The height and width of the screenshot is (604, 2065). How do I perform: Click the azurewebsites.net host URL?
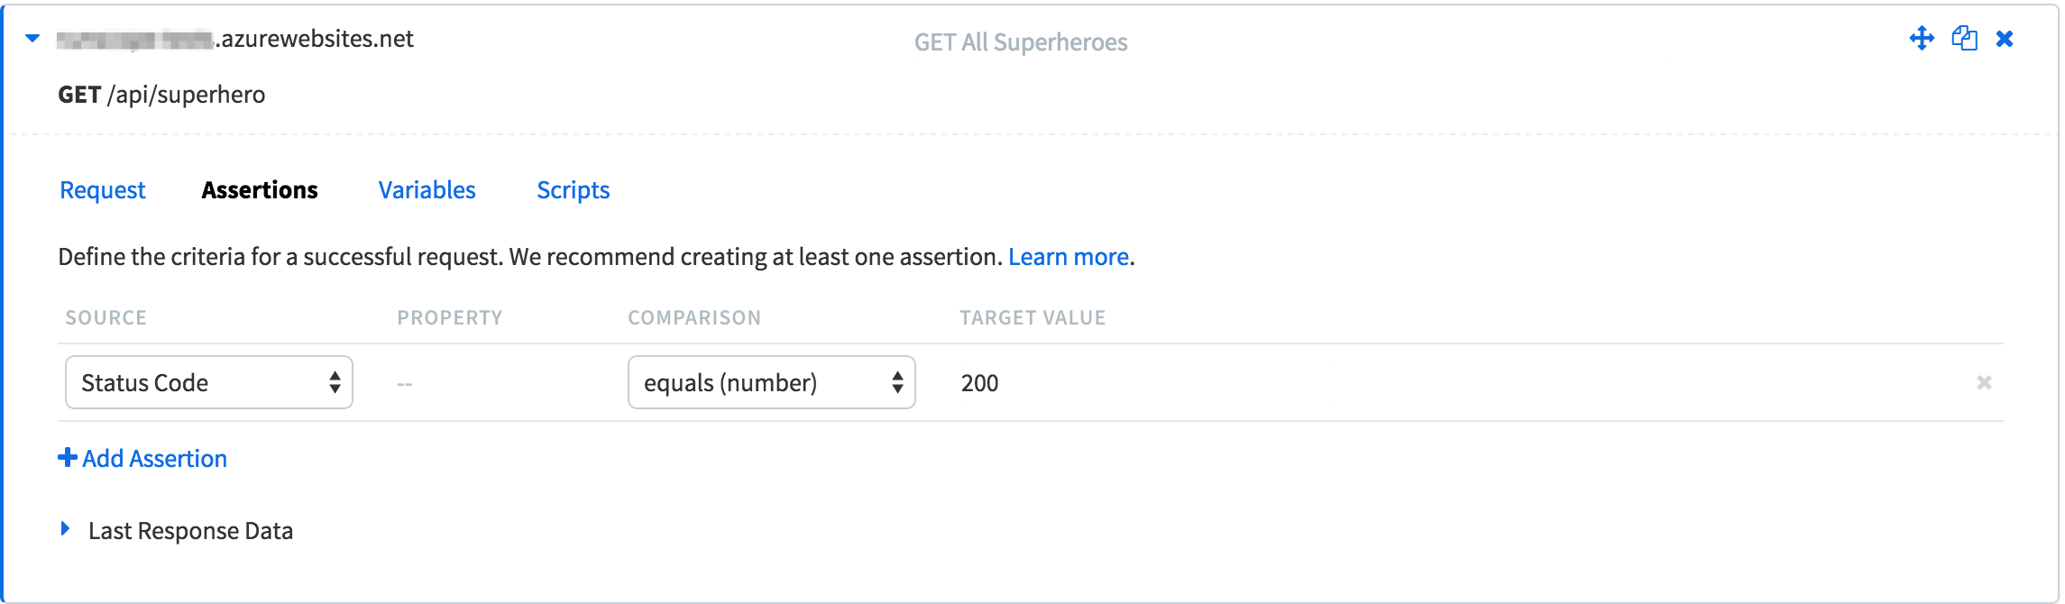(235, 39)
